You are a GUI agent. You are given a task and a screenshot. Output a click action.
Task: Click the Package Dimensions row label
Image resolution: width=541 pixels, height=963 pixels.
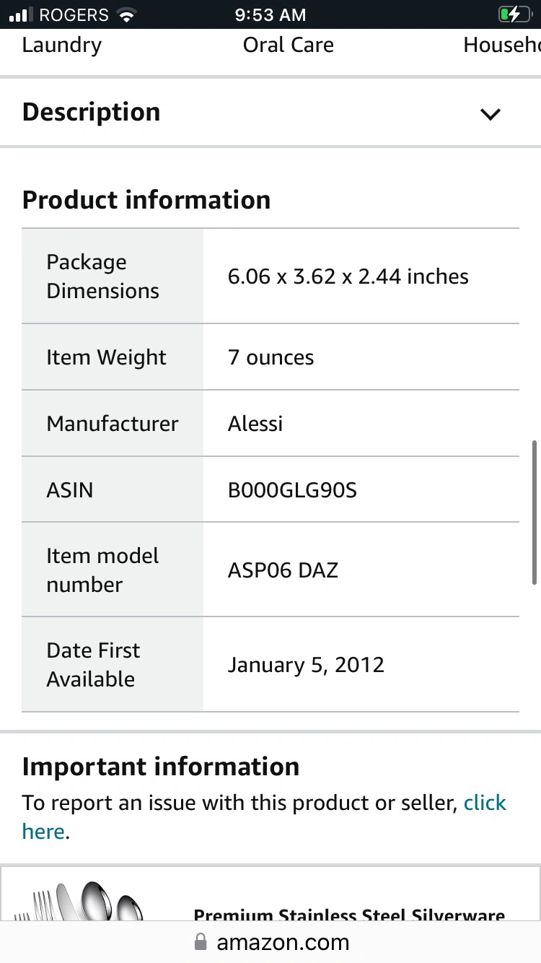coord(102,276)
